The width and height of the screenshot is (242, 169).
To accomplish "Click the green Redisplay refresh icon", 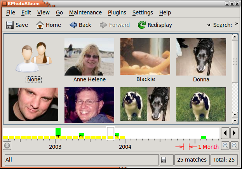I will point(142,25).
